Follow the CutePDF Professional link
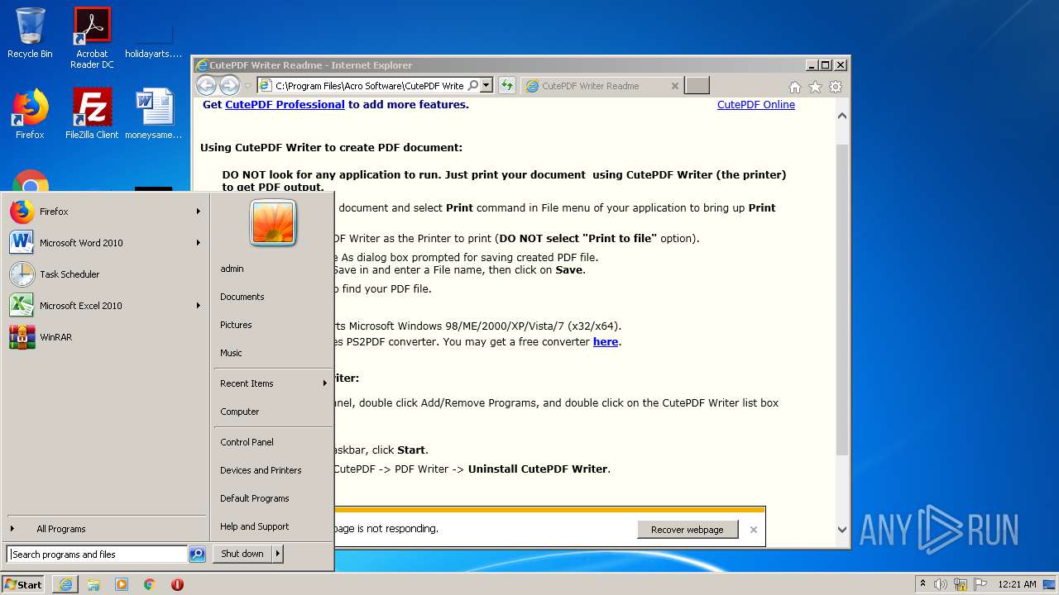1059x595 pixels. coord(285,105)
